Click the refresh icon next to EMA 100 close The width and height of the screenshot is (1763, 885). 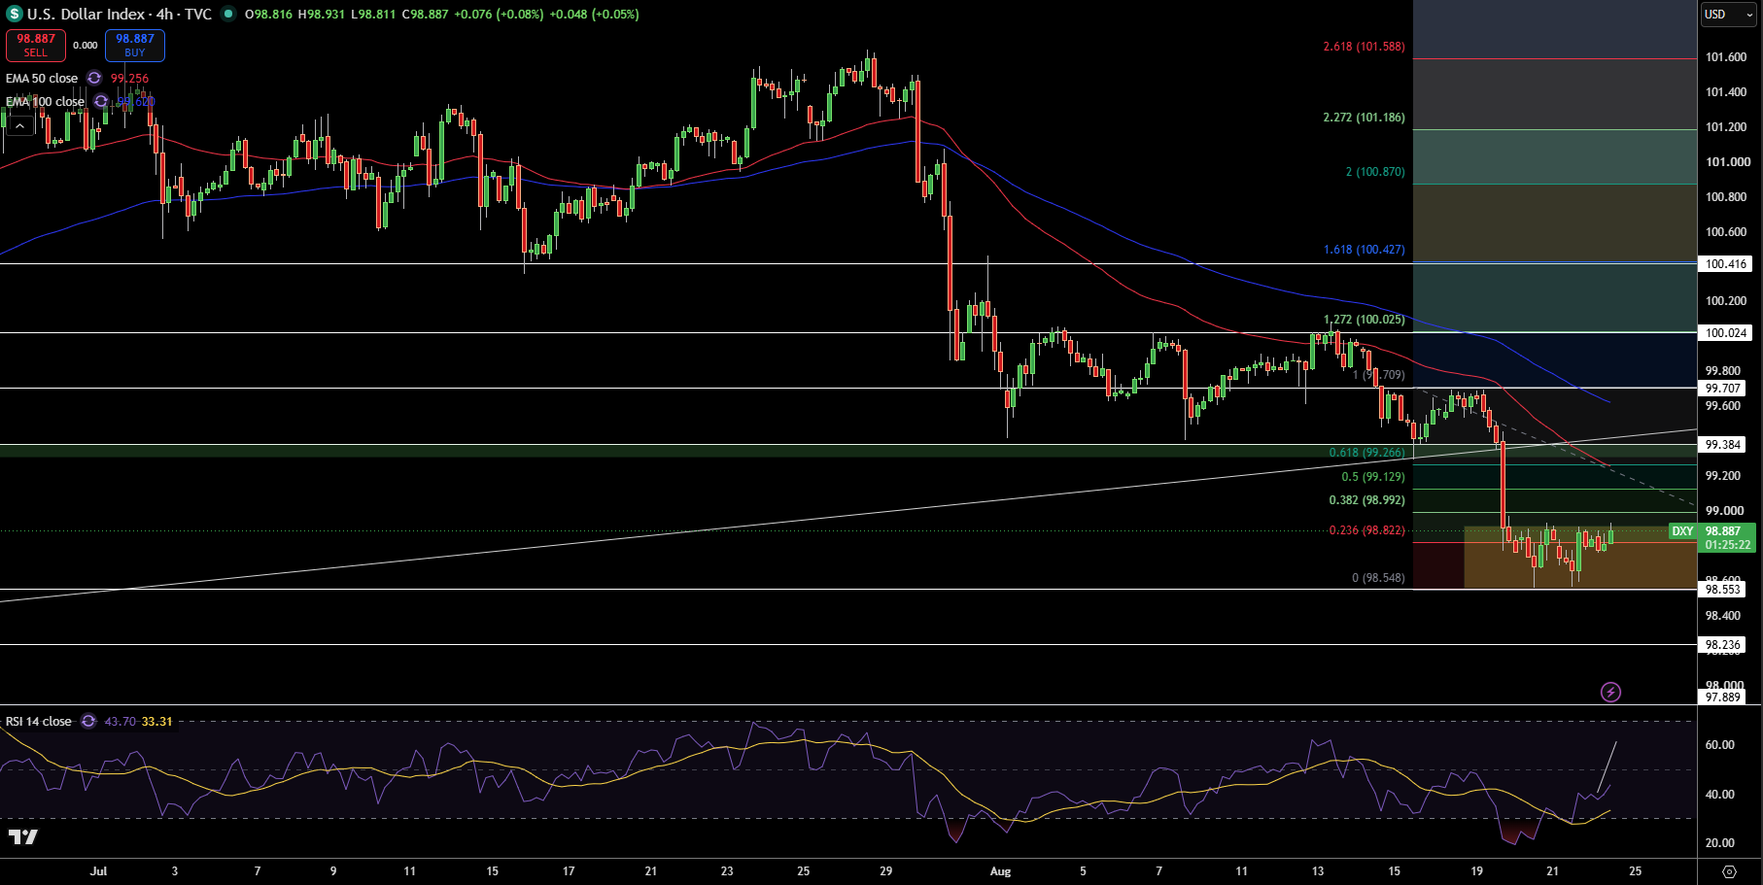point(101,101)
